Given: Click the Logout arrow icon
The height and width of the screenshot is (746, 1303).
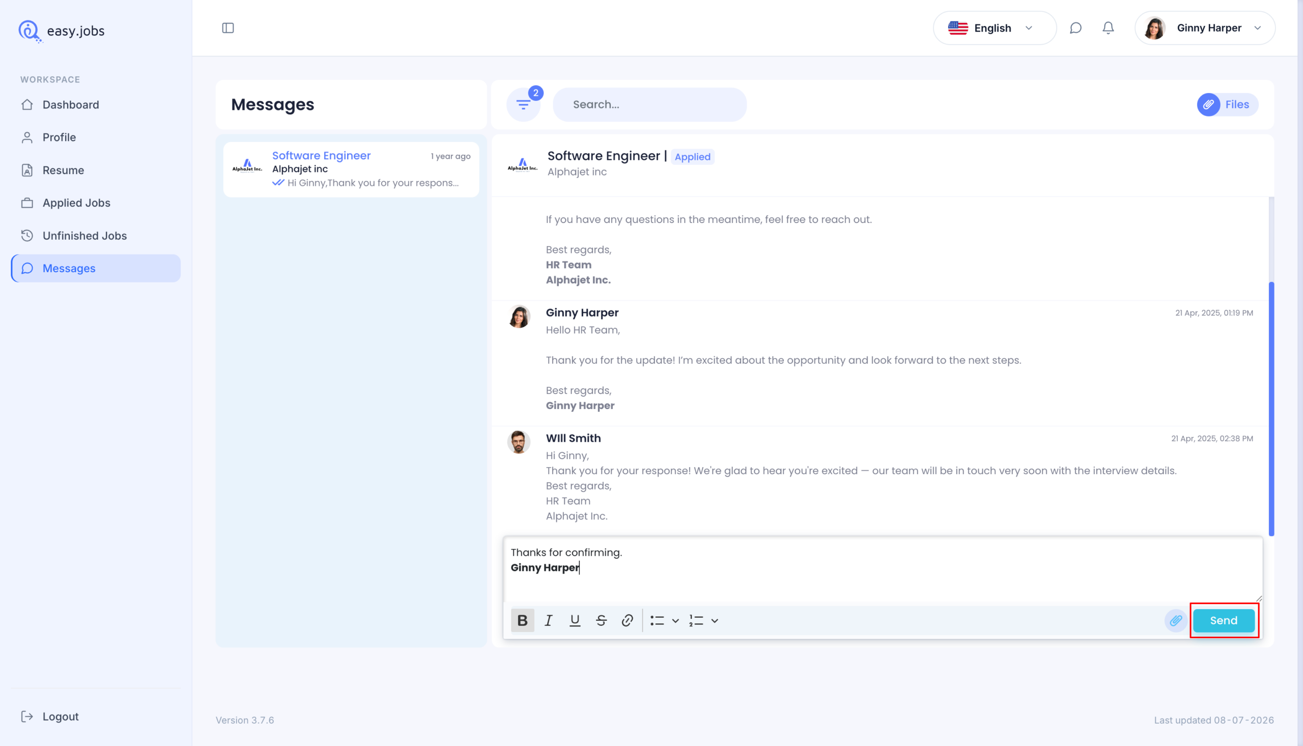Looking at the screenshot, I should (x=27, y=716).
